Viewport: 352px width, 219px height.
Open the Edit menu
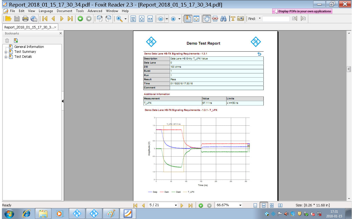click(x=22, y=11)
